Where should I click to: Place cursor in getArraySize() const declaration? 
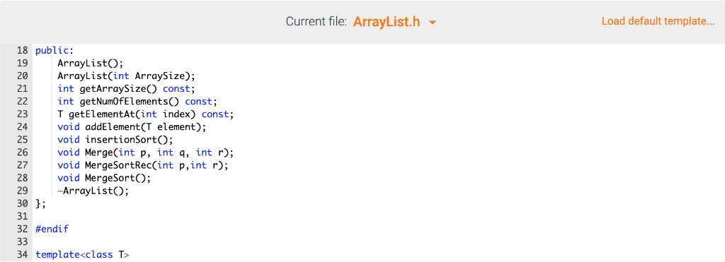pyautogui.click(x=127, y=88)
